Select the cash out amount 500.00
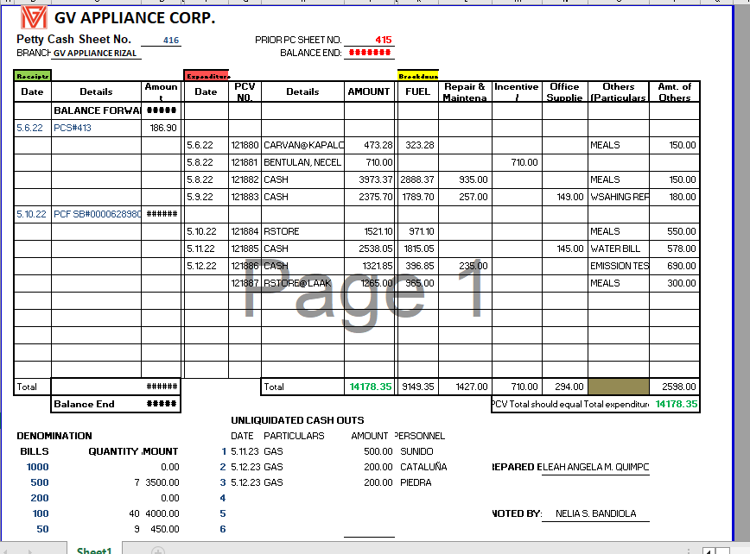The height and width of the screenshot is (554, 750). pyautogui.click(x=378, y=451)
